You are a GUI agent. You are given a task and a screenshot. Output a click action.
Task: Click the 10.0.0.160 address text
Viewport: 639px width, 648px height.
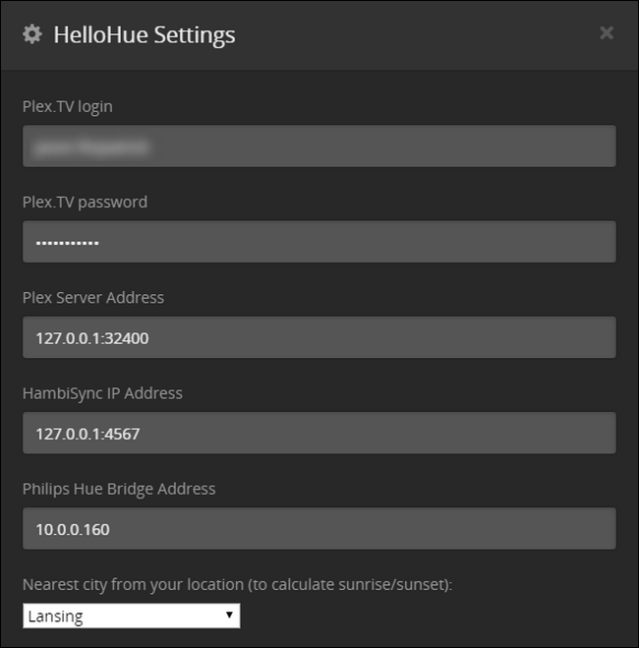(x=73, y=529)
